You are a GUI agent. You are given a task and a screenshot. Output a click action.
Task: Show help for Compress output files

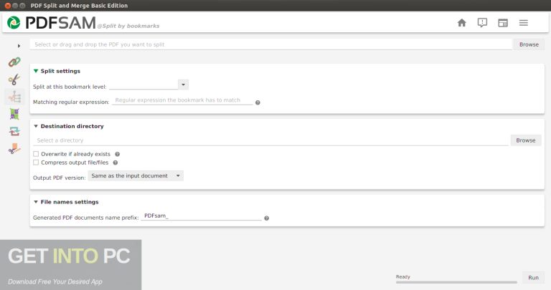tap(116, 163)
